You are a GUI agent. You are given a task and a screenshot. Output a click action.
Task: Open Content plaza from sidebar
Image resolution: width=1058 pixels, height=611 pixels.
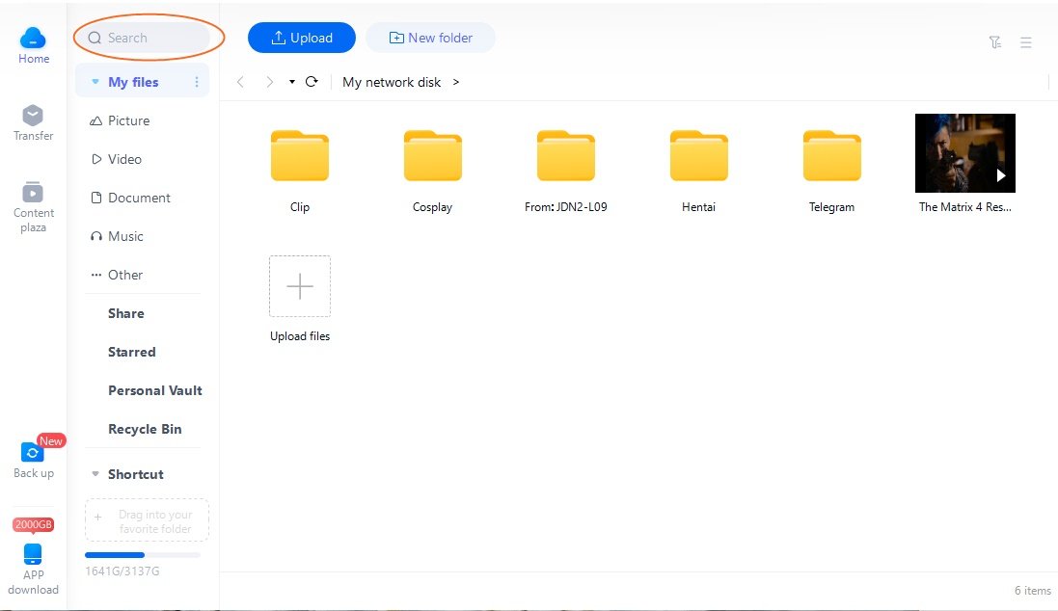click(33, 193)
